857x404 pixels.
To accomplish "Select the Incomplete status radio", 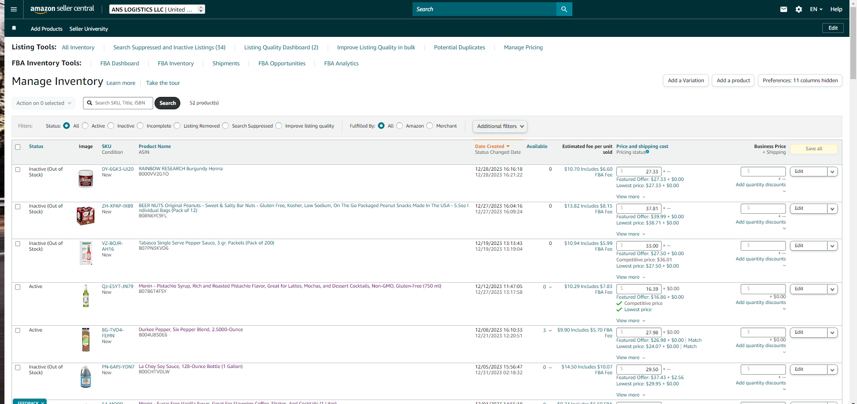I will 140,126.
